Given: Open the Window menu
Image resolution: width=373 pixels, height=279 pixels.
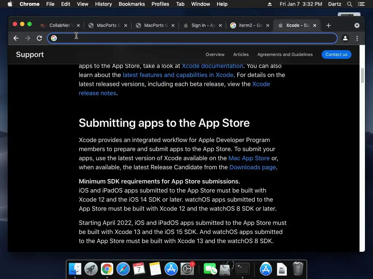Looking at the screenshot, I should (201, 4).
